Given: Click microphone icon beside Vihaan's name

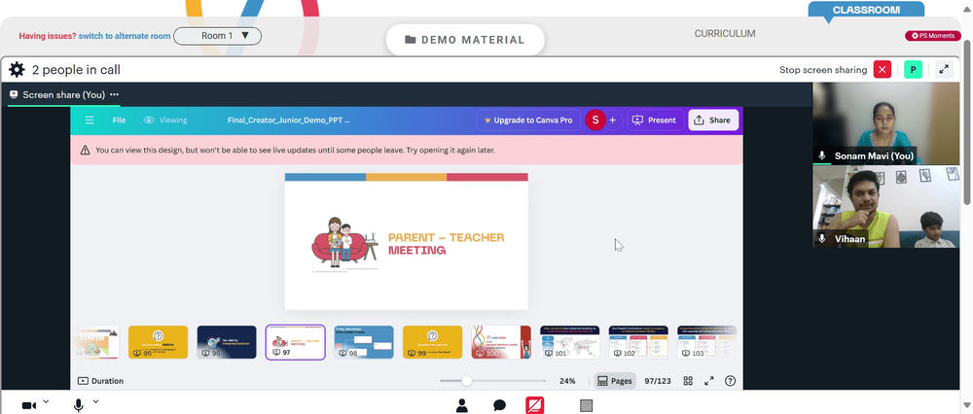Looking at the screenshot, I should coord(822,239).
